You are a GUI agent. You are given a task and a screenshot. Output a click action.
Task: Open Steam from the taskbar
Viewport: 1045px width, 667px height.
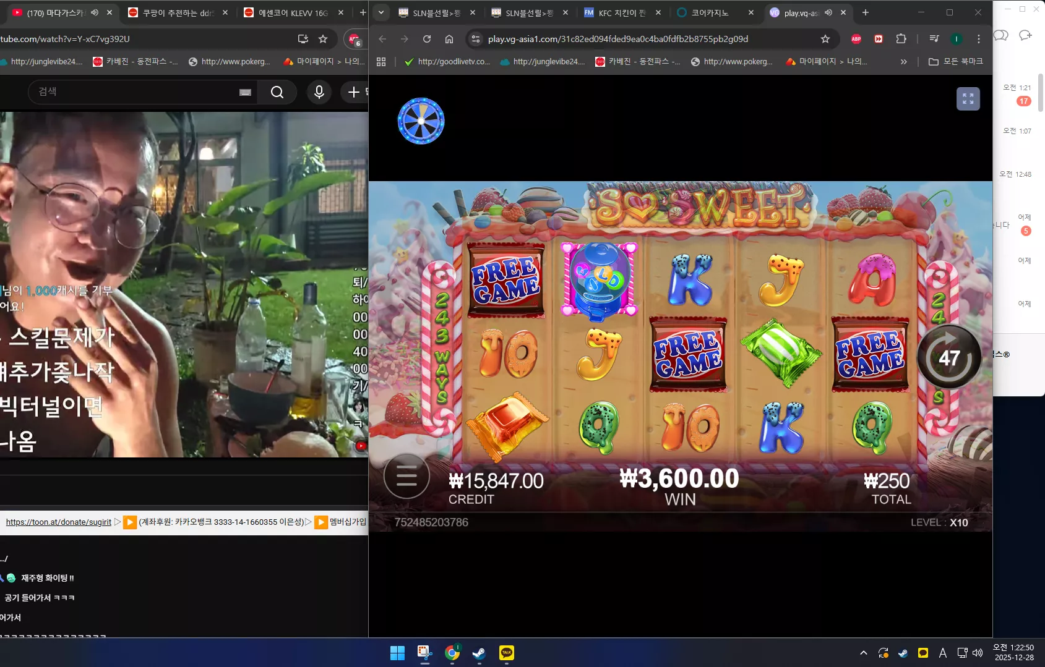(479, 653)
